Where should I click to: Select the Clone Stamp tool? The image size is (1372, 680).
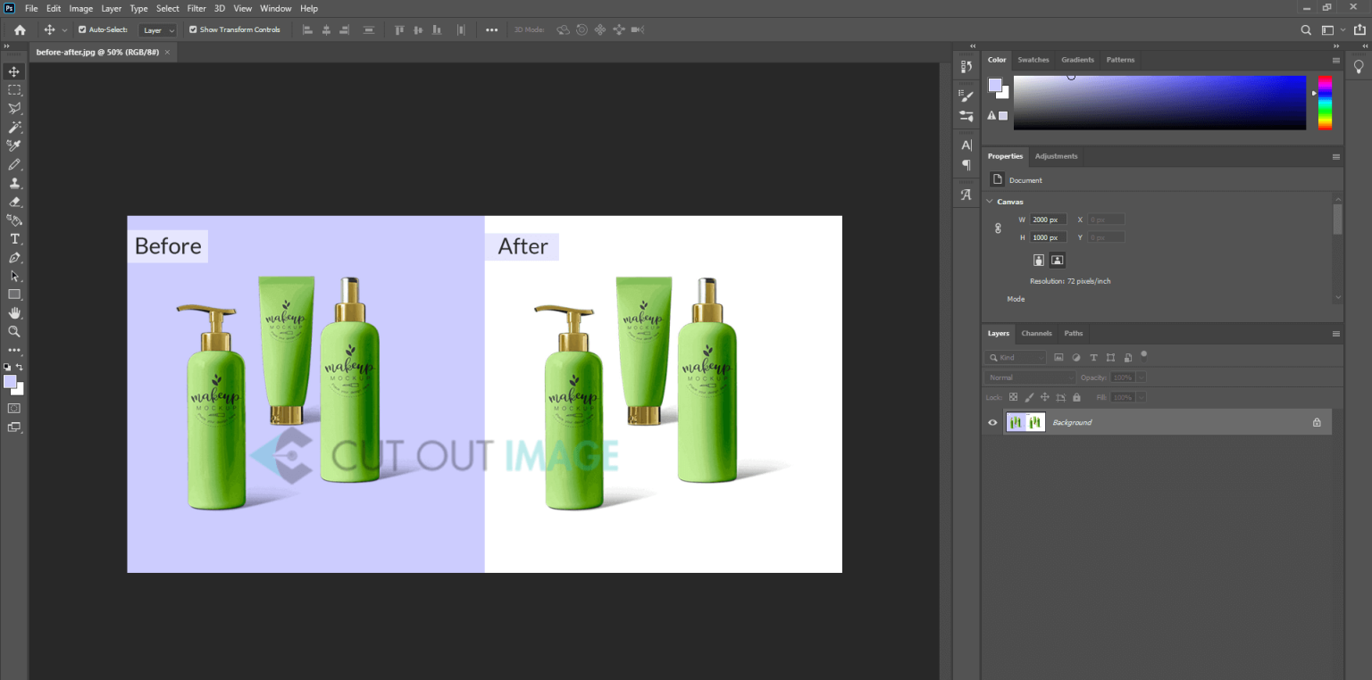tap(13, 182)
